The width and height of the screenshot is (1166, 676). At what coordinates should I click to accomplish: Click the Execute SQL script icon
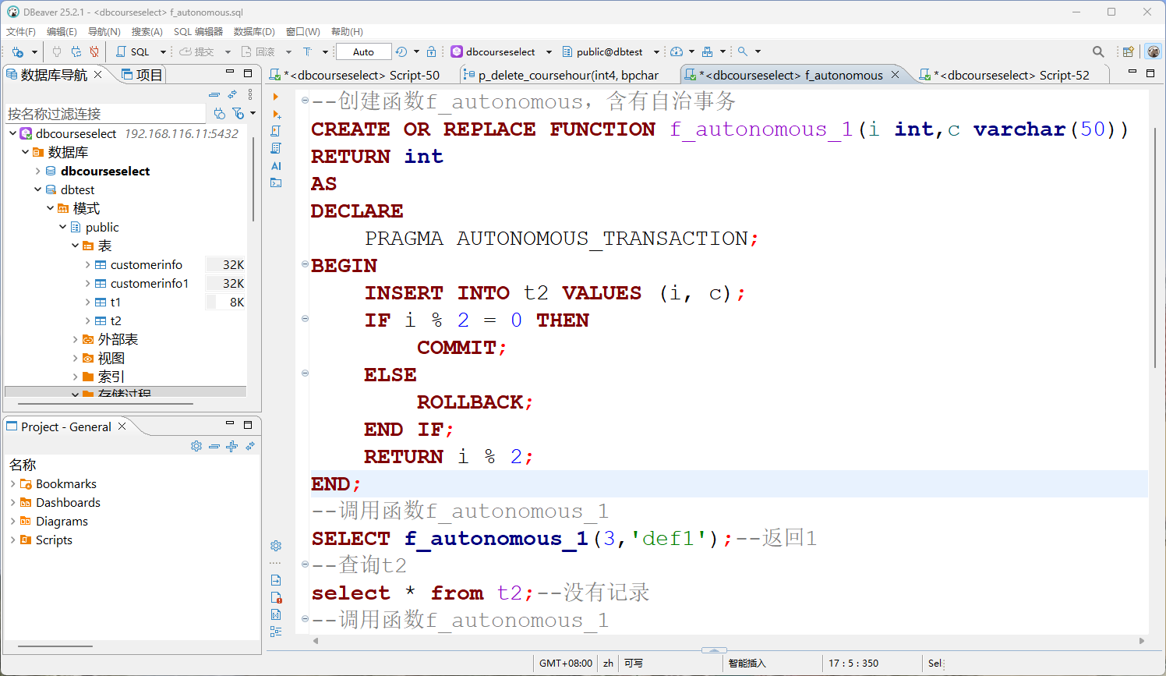coord(276,131)
